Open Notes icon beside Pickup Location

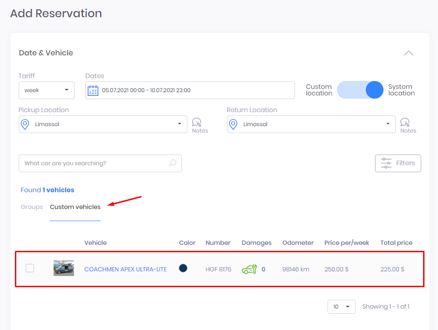197,122
